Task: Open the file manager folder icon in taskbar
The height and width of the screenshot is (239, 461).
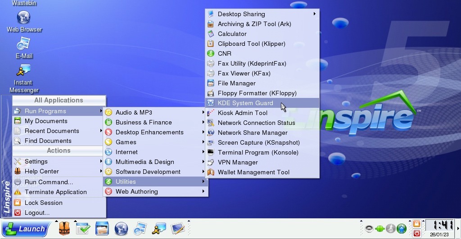Action: 102,229
